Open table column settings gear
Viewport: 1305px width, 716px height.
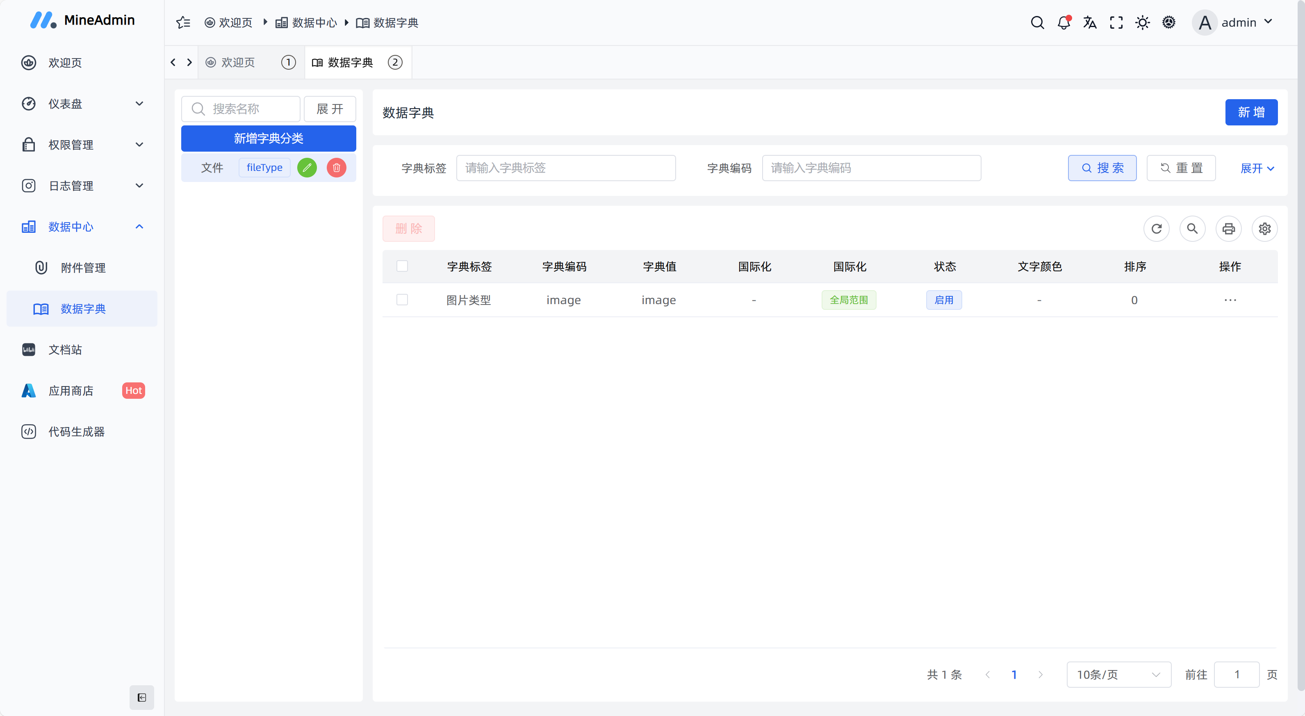click(x=1264, y=228)
